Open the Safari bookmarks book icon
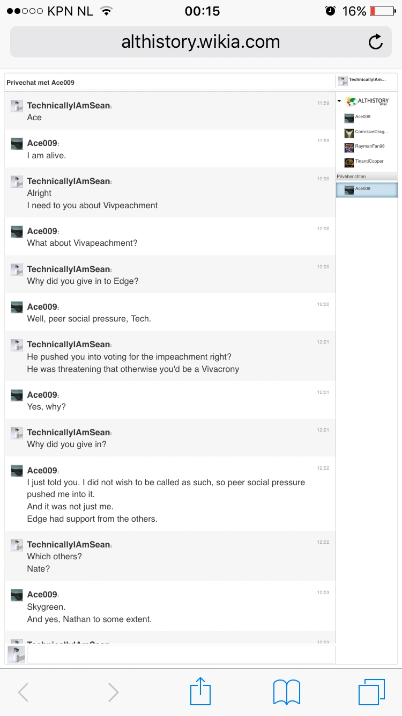This screenshot has width=402, height=716. coord(286,691)
